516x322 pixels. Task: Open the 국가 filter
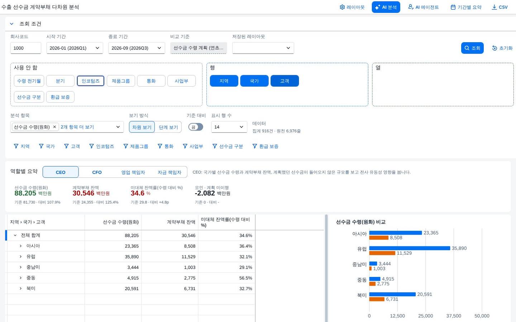coord(47,146)
